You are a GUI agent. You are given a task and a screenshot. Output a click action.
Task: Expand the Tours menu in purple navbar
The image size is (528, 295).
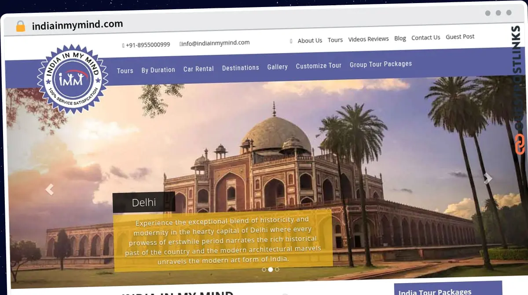pyautogui.click(x=125, y=70)
